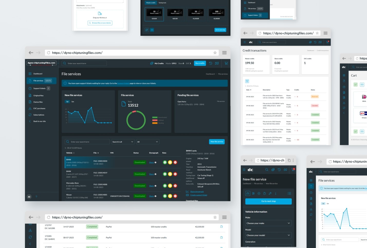Click the Buy credits button
This screenshot has height=248, width=367.
click(x=200, y=63)
